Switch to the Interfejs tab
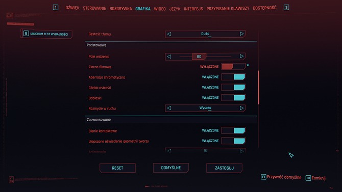Screen dimensions: 342x192 click(193, 9)
